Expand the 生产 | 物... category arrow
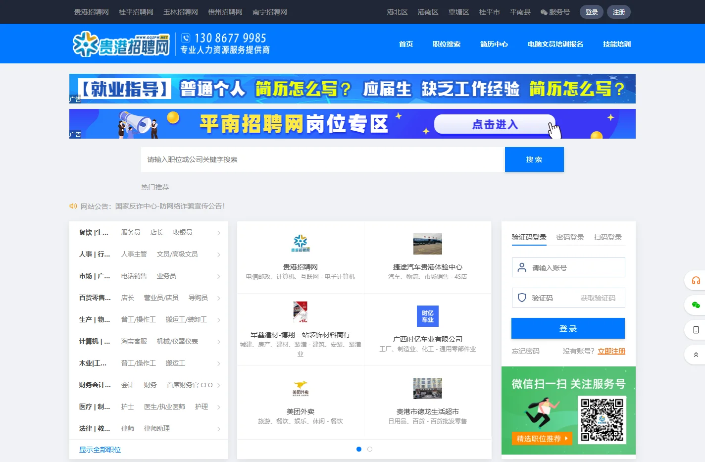 tap(219, 320)
